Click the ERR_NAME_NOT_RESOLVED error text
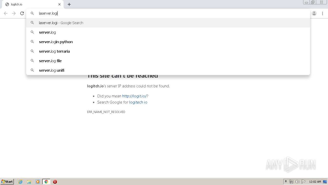Image resolution: width=328 pixels, height=185 pixels. pos(106,112)
